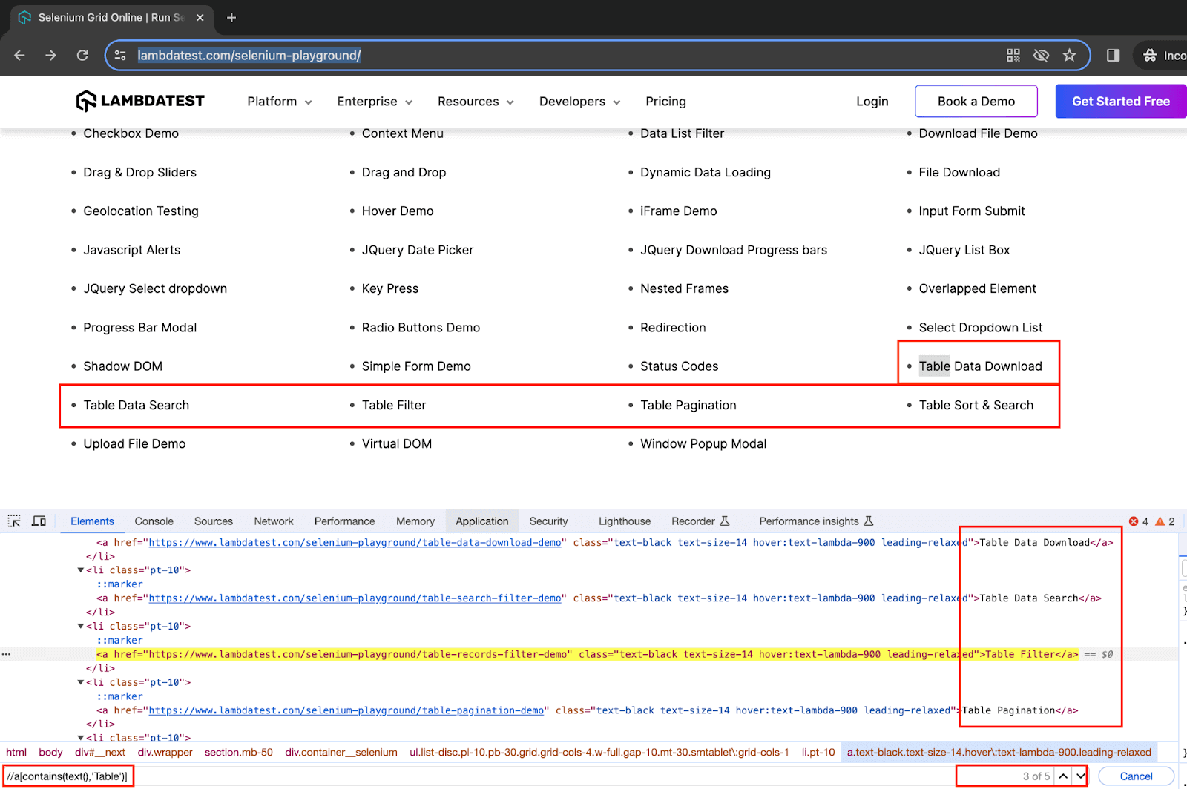Reload the page with the refresh icon

coord(82,56)
